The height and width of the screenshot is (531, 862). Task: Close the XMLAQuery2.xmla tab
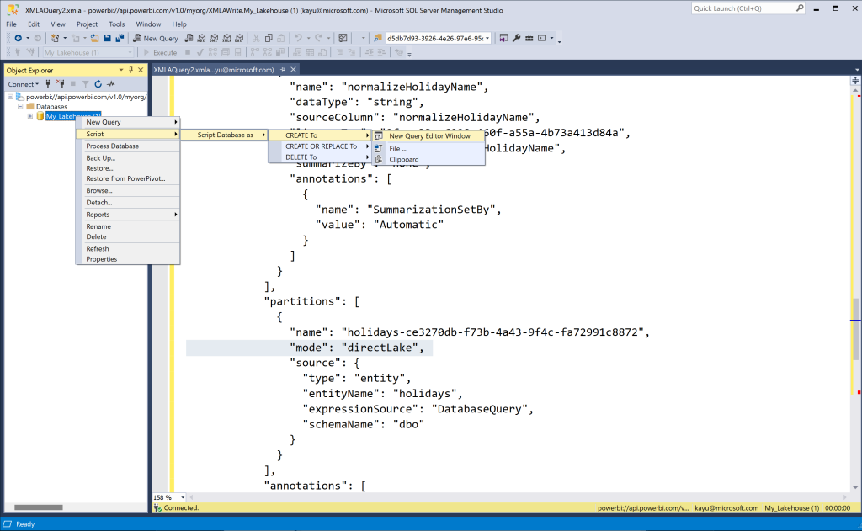[294, 70]
